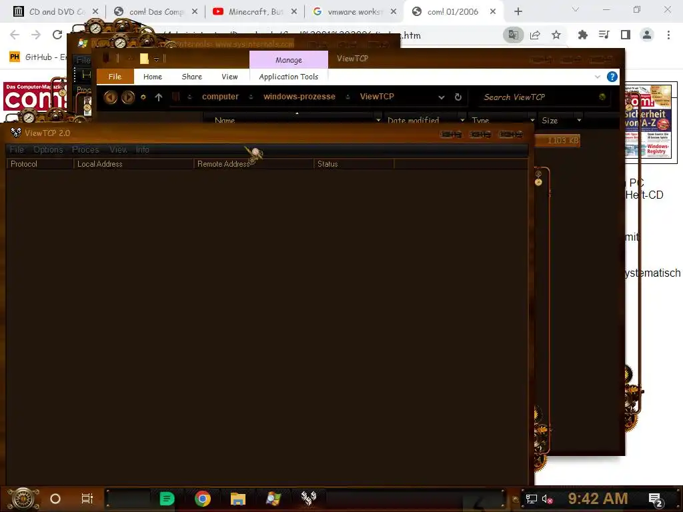Image resolution: width=683 pixels, height=512 pixels.
Task: Sort by the Status column header
Action: (x=354, y=164)
